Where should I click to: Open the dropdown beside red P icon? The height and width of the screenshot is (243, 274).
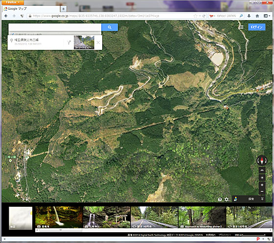click(x=263, y=239)
